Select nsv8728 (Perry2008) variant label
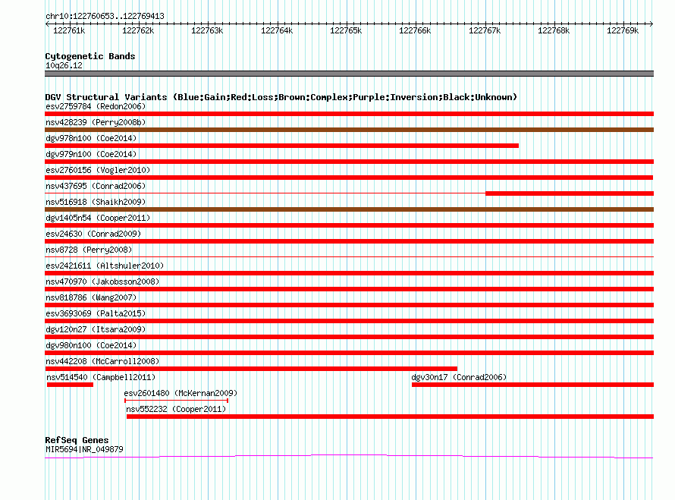This screenshot has height=500, width=675. coord(89,250)
